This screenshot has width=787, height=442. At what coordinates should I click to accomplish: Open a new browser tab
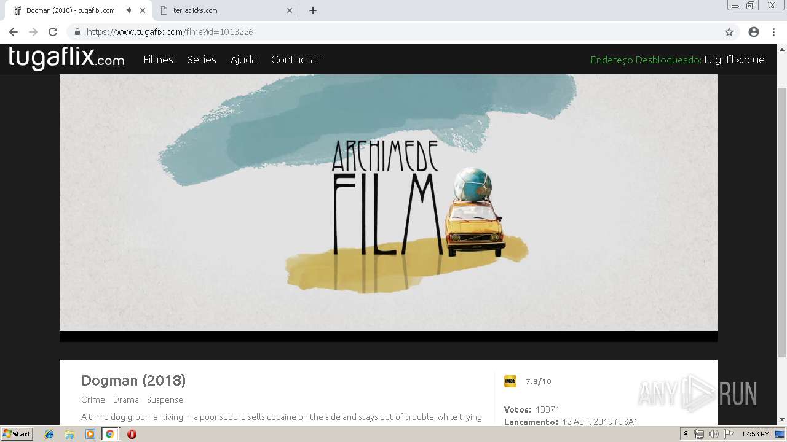313,10
